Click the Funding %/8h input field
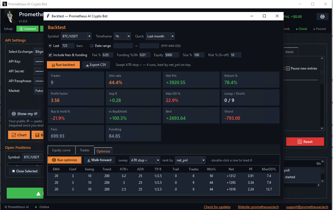 (145, 55)
